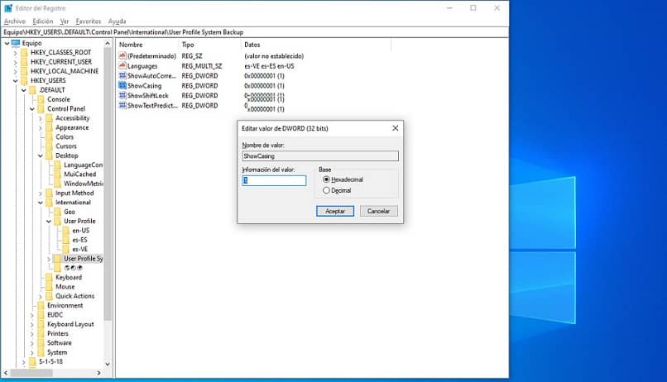Click the HKEY_CURRENT_USER folder icon
The height and width of the screenshot is (382, 667).
[x=24, y=62]
